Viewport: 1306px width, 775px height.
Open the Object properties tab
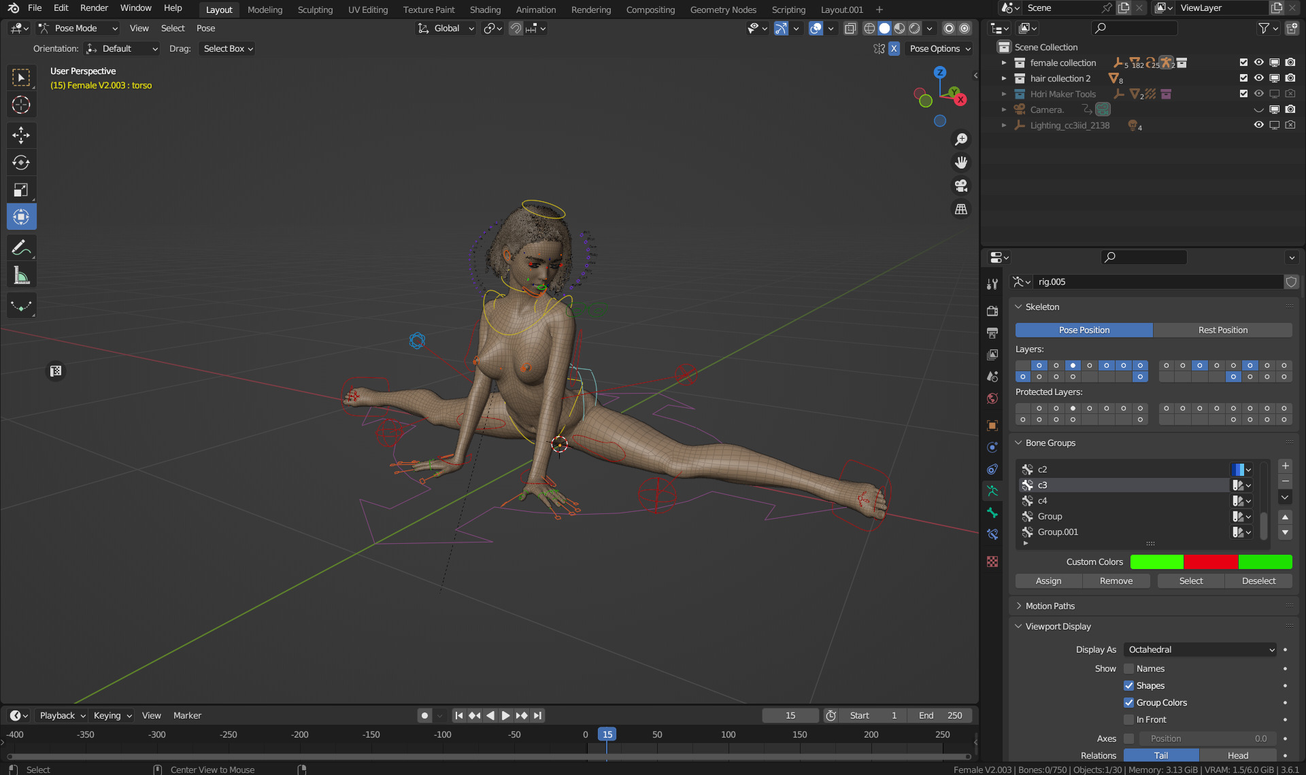pyautogui.click(x=992, y=426)
